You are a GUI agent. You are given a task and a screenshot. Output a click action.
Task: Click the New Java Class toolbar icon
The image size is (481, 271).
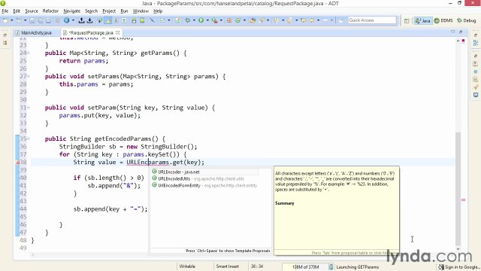coord(237,20)
